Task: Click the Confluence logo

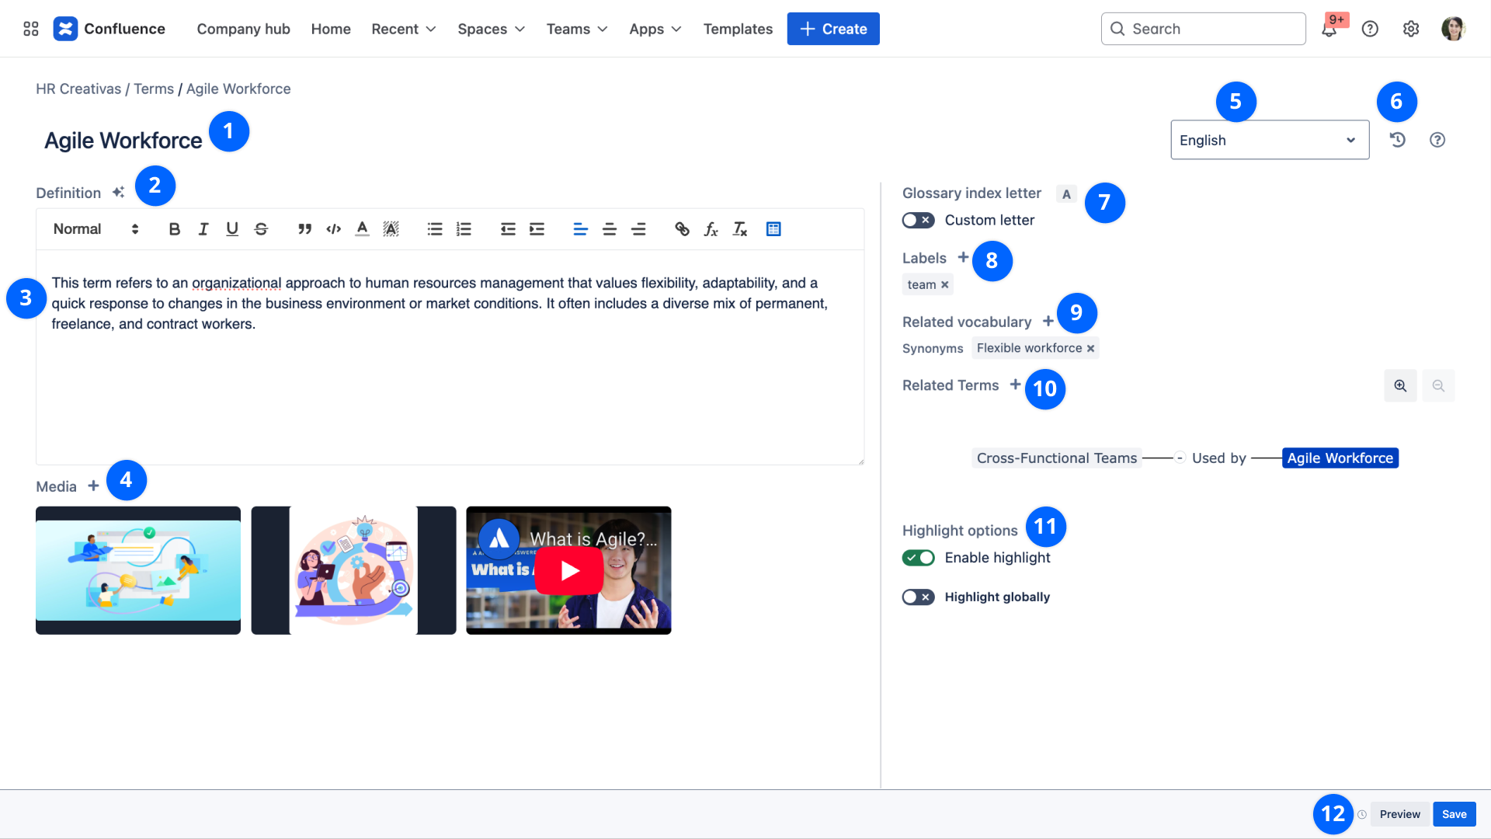Action: [x=109, y=29]
